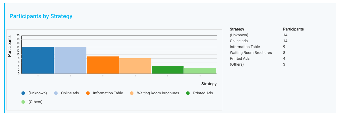Viewport: 341px width, 116px height.
Task: Click the Waiting Room Brochures legend label
Action: point(158,93)
